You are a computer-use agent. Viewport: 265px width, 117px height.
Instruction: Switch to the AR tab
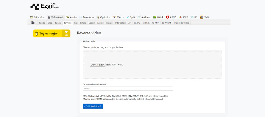[x=130, y=23]
